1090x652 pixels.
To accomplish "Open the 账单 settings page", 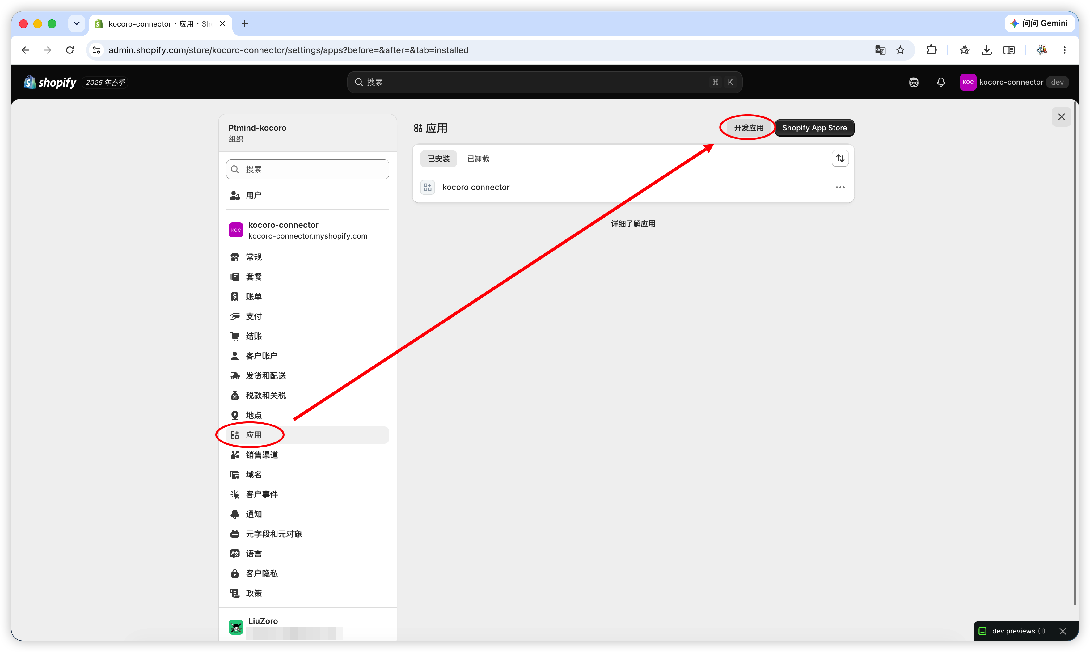I will (307, 297).
